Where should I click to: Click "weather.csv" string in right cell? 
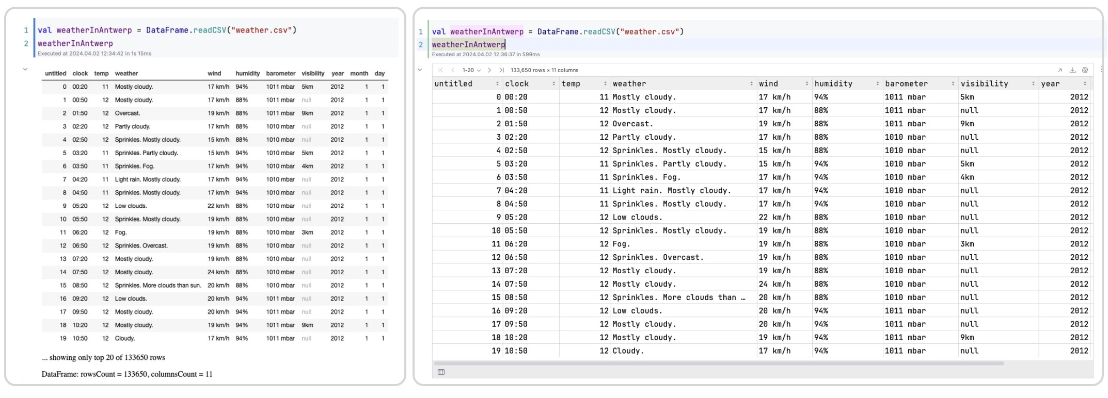coord(649,31)
